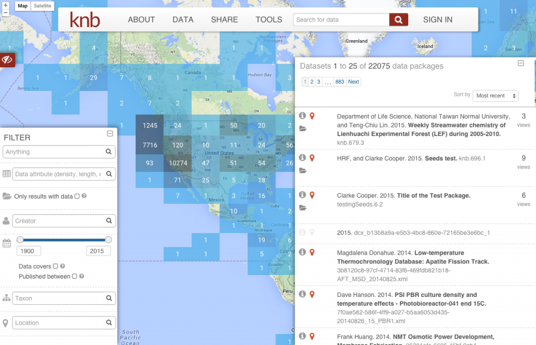
Task: Open folder icon under Weekly Streamwater dataset
Action: click(303, 129)
